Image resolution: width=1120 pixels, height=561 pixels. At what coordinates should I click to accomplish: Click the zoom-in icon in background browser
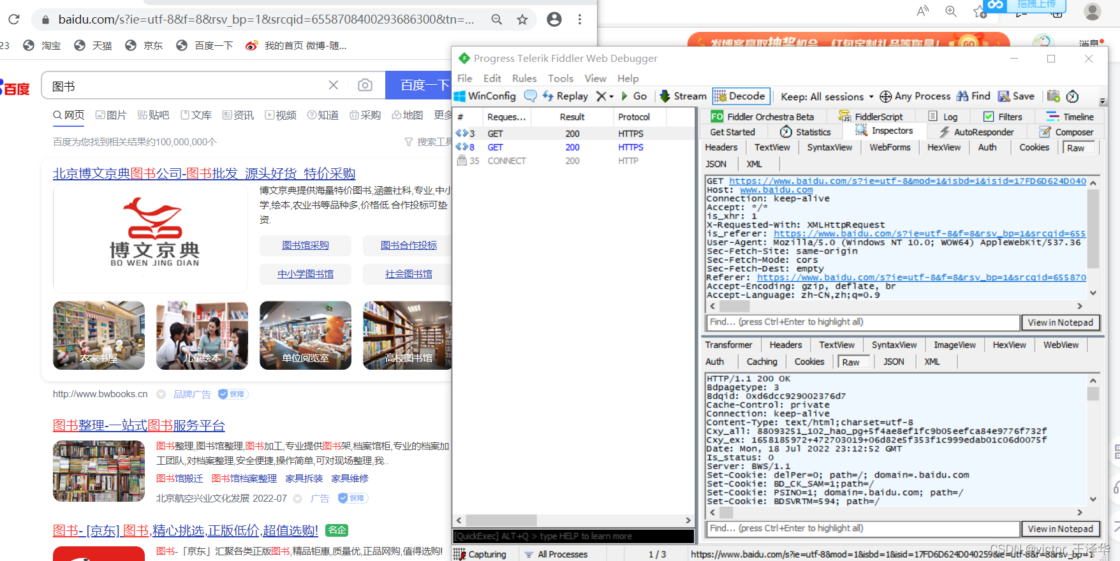pyautogui.click(x=951, y=11)
